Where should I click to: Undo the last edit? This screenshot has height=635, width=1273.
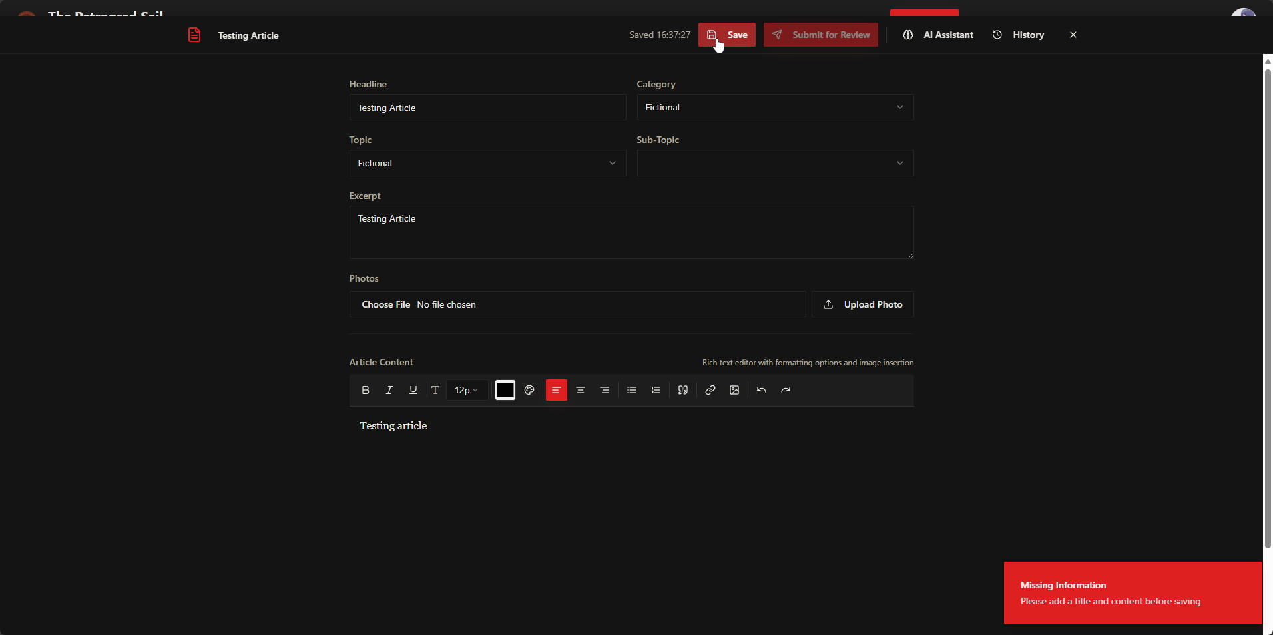point(762,390)
